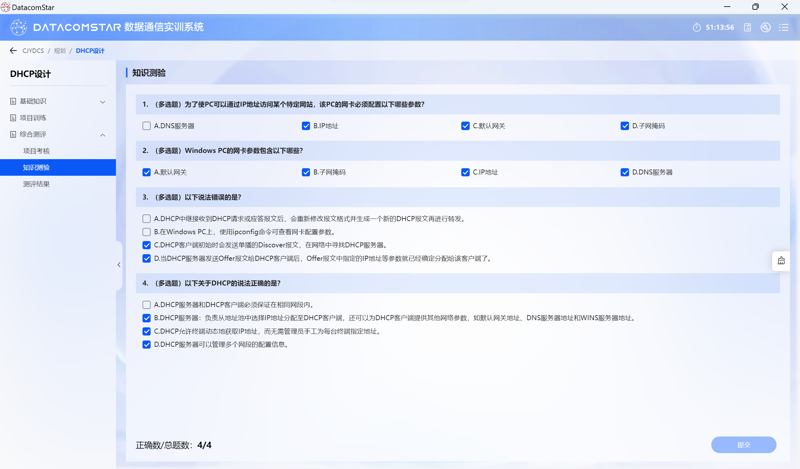Viewport: 800px width, 469px height.
Task: Collapse the 综合测评 sidebar section
Action: coord(102,135)
